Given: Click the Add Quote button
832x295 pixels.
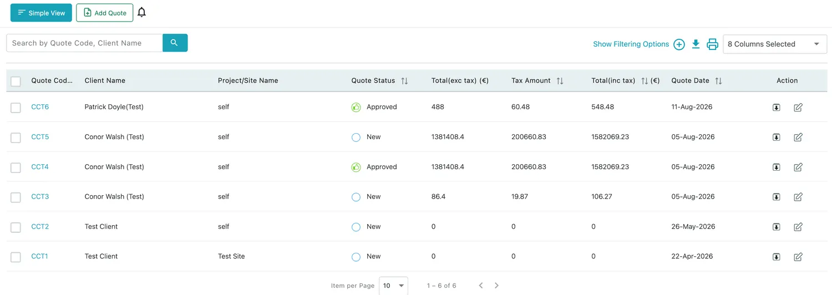Looking at the screenshot, I should coord(104,12).
